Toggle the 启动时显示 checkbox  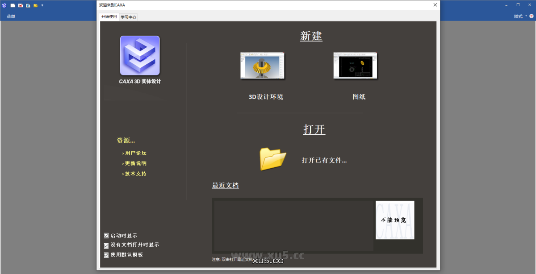pos(106,236)
